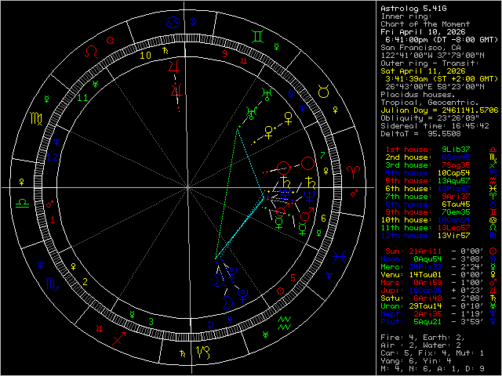
Task: Select the yellow Virgo glyph on the wheel
Action: coord(36,119)
